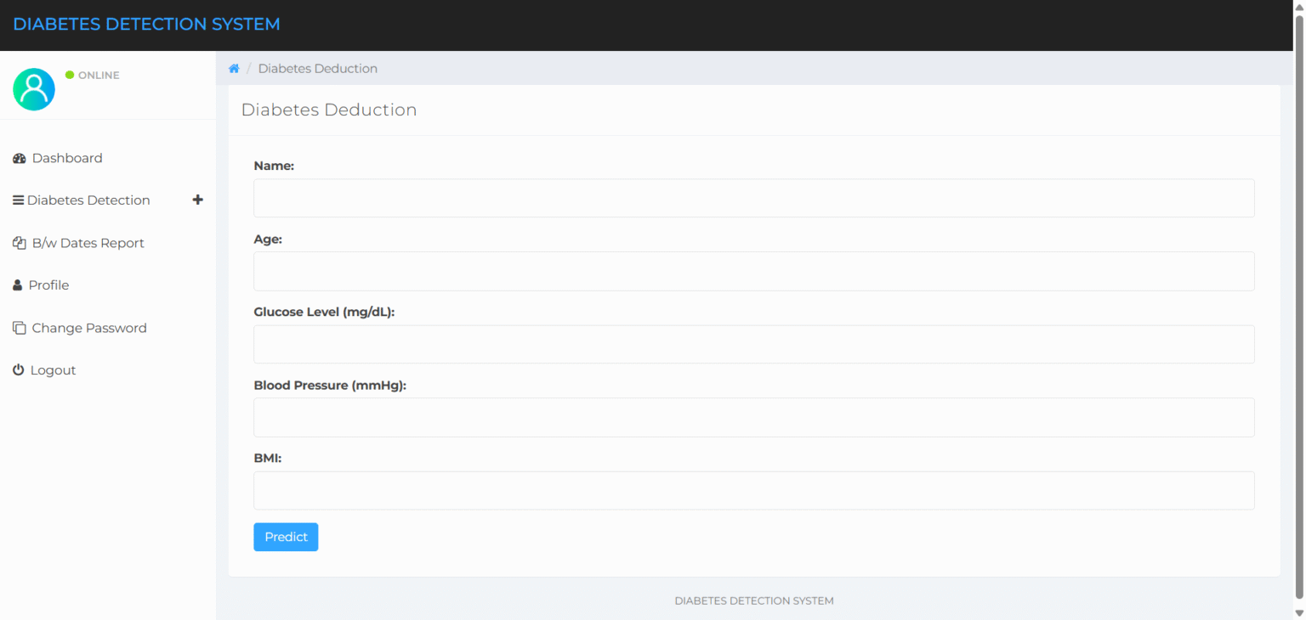Expand Diabetes Detection with plus sign

click(198, 200)
